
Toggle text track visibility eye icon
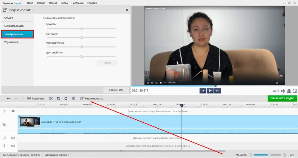coord(13,111)
